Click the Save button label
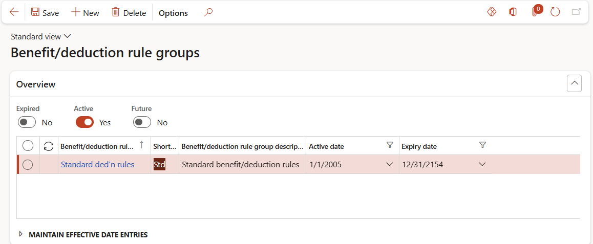The height and width of the screenshot is (244, 593). (x=51, y=13)
